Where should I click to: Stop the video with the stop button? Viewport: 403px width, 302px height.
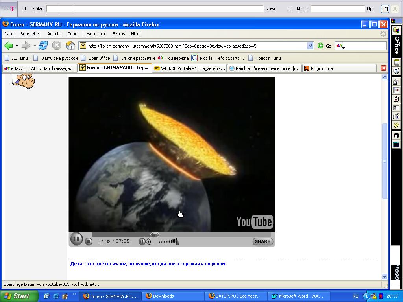coord(89,241)
